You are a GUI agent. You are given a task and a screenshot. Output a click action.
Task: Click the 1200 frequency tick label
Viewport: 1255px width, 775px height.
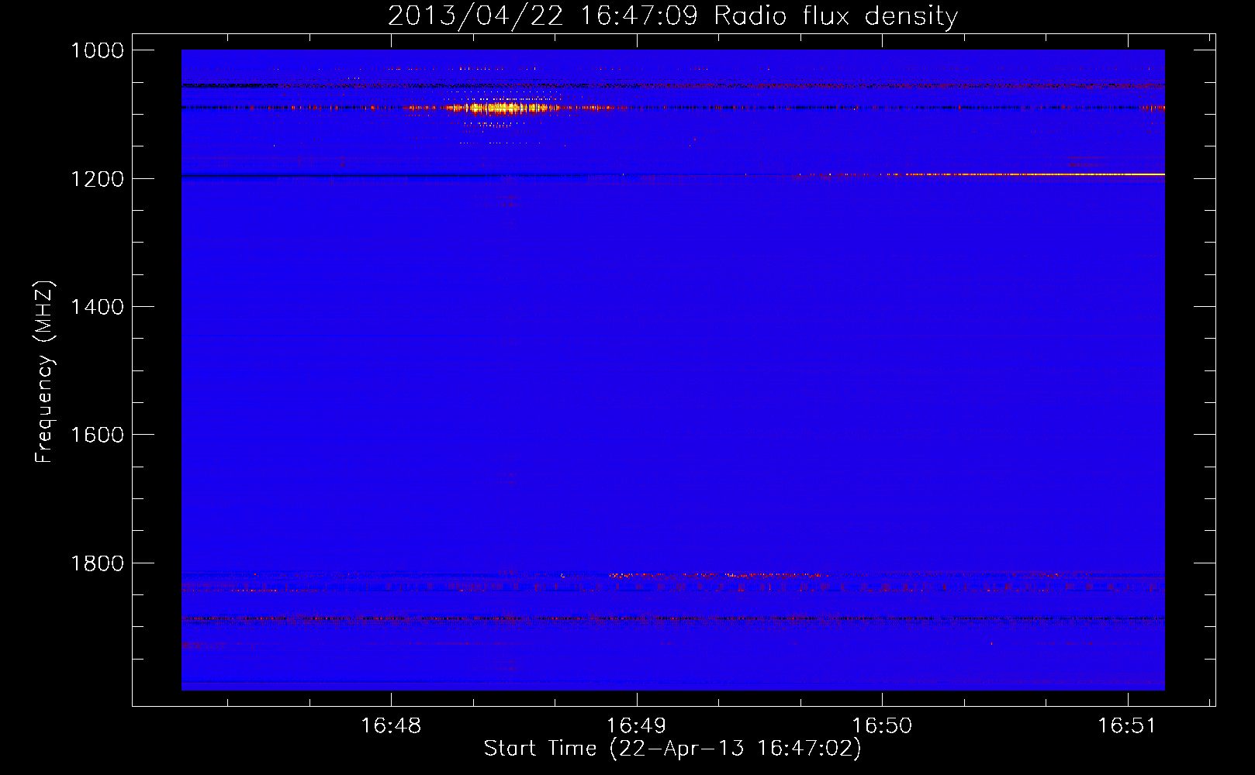point(97,179)
